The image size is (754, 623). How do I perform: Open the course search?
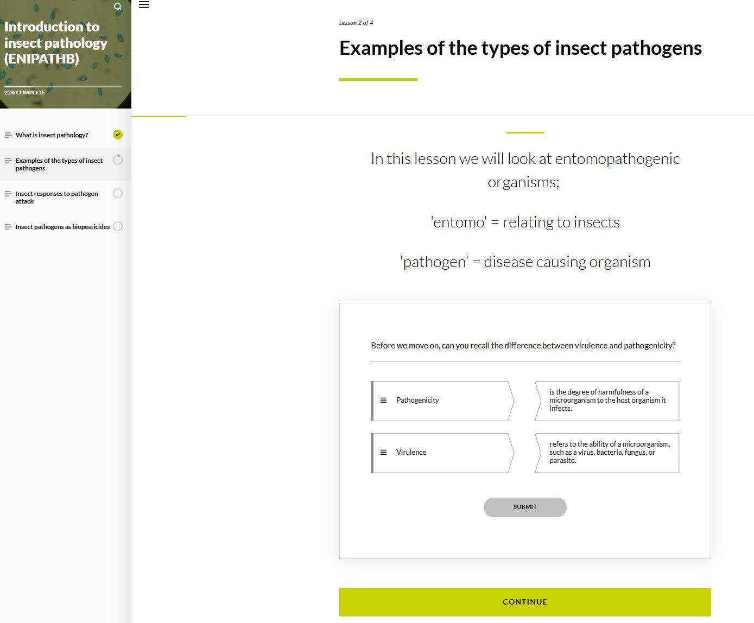[118, 7]
